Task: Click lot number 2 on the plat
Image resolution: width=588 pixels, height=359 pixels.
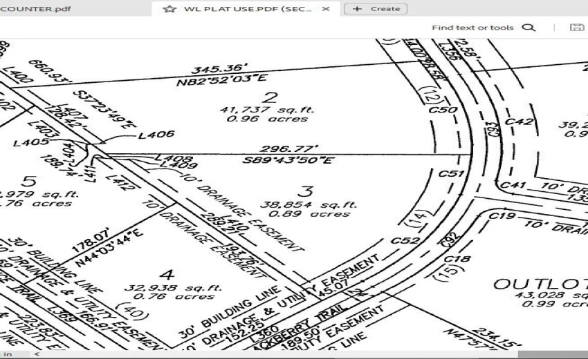Action: point(272,97)
